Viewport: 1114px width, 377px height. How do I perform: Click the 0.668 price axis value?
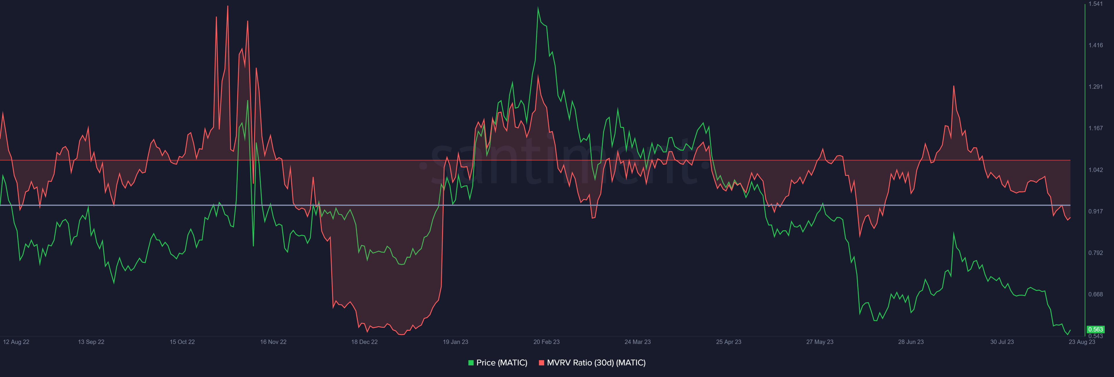1095,294
